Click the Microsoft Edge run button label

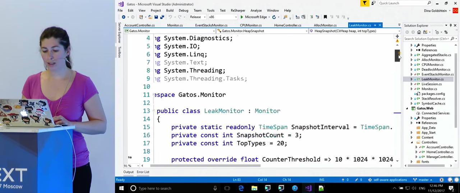256,17
